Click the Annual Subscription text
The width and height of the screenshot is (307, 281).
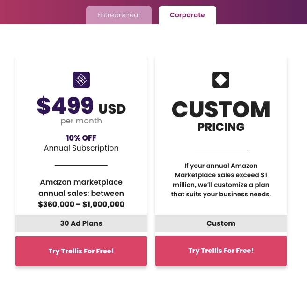pos(81,148)
